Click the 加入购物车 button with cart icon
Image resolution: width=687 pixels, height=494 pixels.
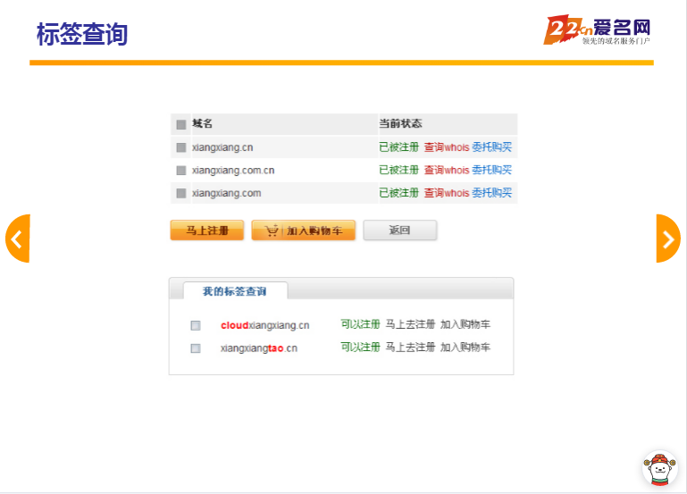tap(304, 230)
